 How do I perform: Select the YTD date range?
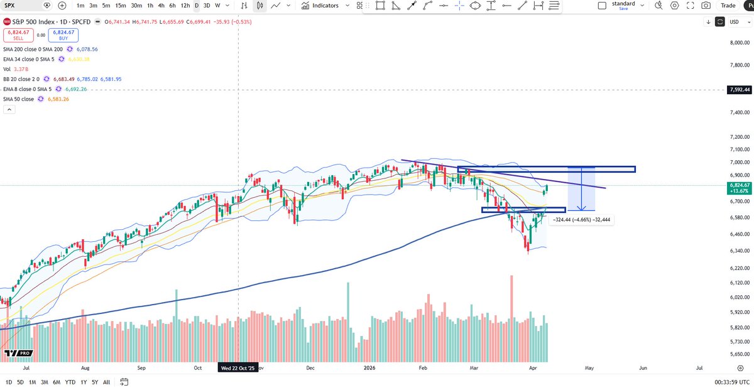[70, 382]
